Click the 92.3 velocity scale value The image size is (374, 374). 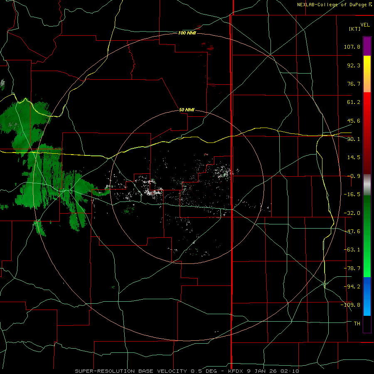click(354, 65)
